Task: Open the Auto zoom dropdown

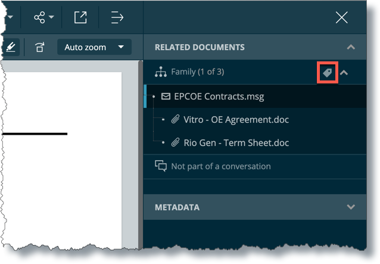Action: pos(94,47)
